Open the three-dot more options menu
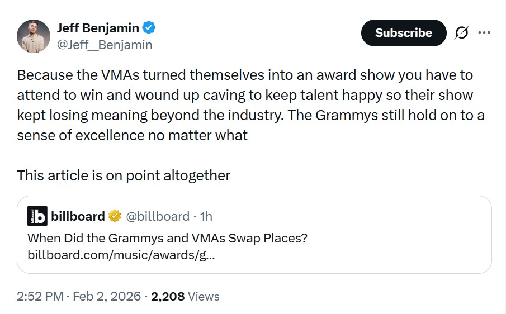 [x=484, y=33]
